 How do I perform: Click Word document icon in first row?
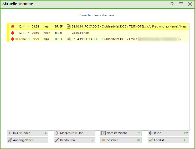69,26
